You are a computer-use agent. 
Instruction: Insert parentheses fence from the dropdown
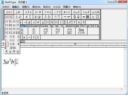coord(6,21)
